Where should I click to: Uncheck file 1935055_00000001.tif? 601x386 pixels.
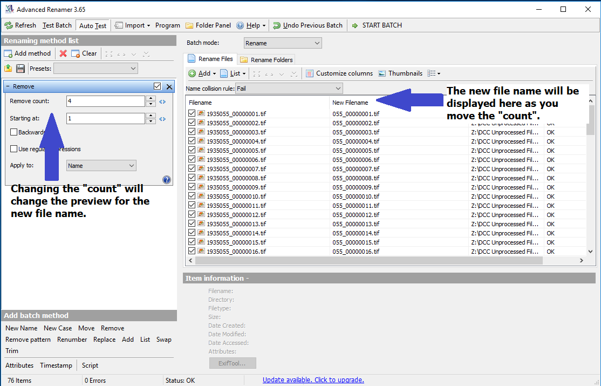tap(192, 114)
